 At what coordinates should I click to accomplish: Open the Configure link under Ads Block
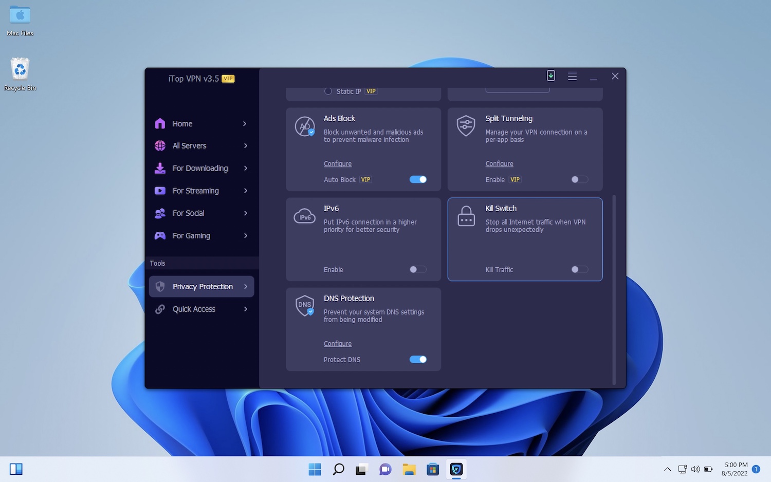(x=338, y=164)
